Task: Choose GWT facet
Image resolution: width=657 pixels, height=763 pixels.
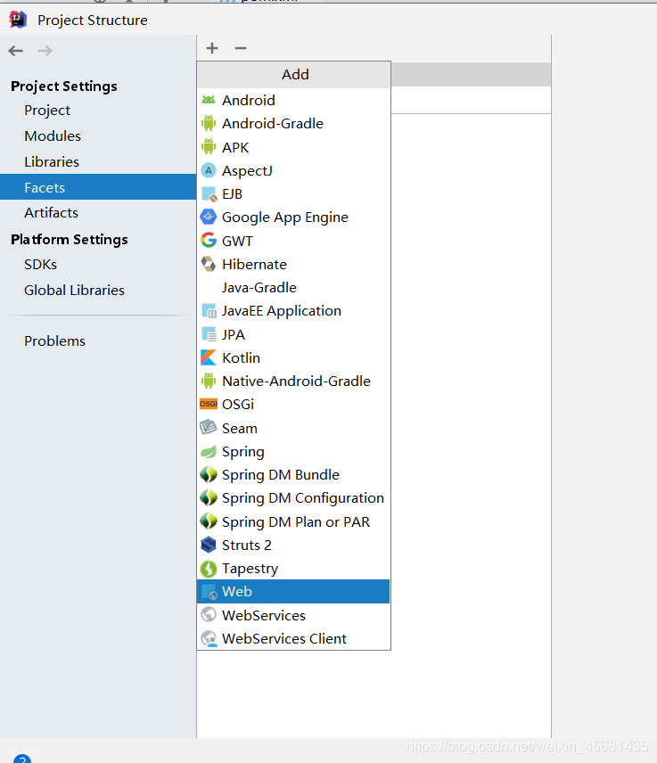Action: [x=293, y=241]
